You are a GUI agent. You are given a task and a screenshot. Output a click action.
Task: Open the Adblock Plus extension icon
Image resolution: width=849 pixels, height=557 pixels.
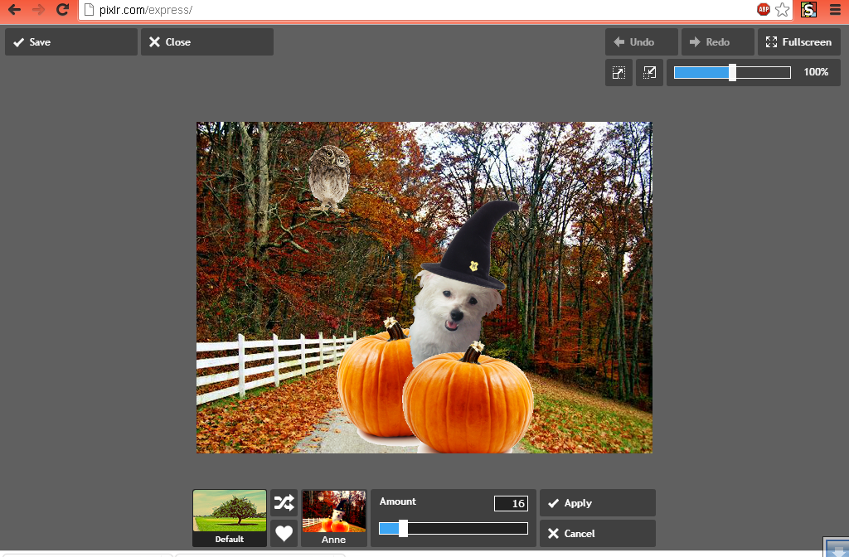point(764,9)
